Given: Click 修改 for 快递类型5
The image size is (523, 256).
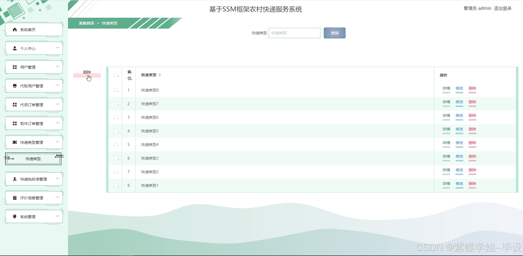Looking at the screenshot, I should (459, 129).
